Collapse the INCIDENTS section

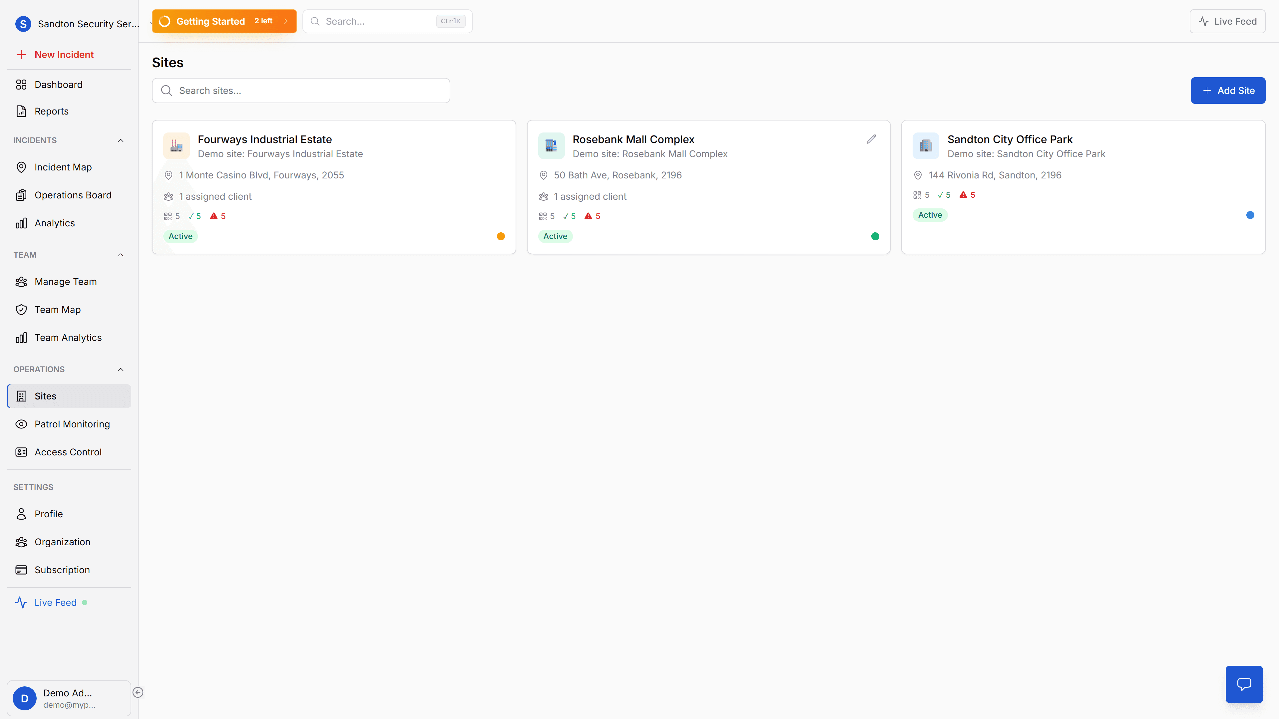120,140
